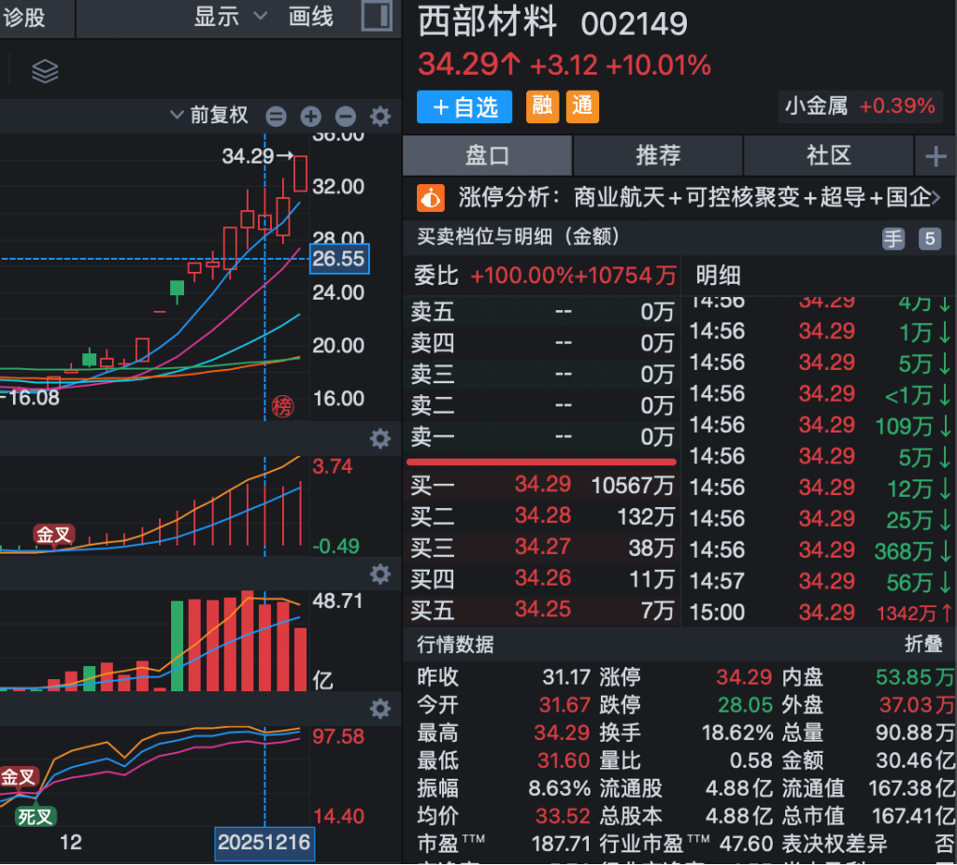Collapse market data with 折叠

[923, 644]
